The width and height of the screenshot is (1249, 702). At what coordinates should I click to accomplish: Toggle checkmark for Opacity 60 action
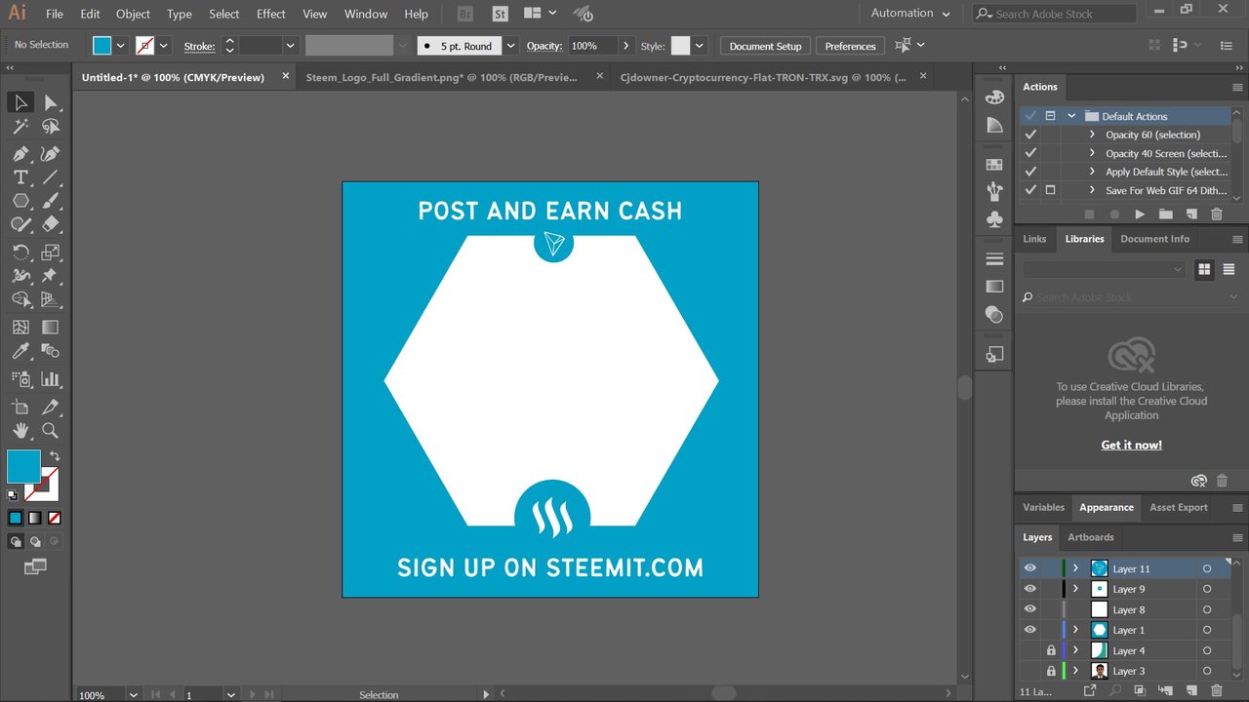(1030, 135)
